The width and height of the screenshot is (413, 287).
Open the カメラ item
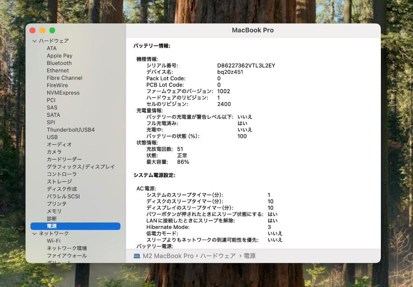(x=54, y=152)
